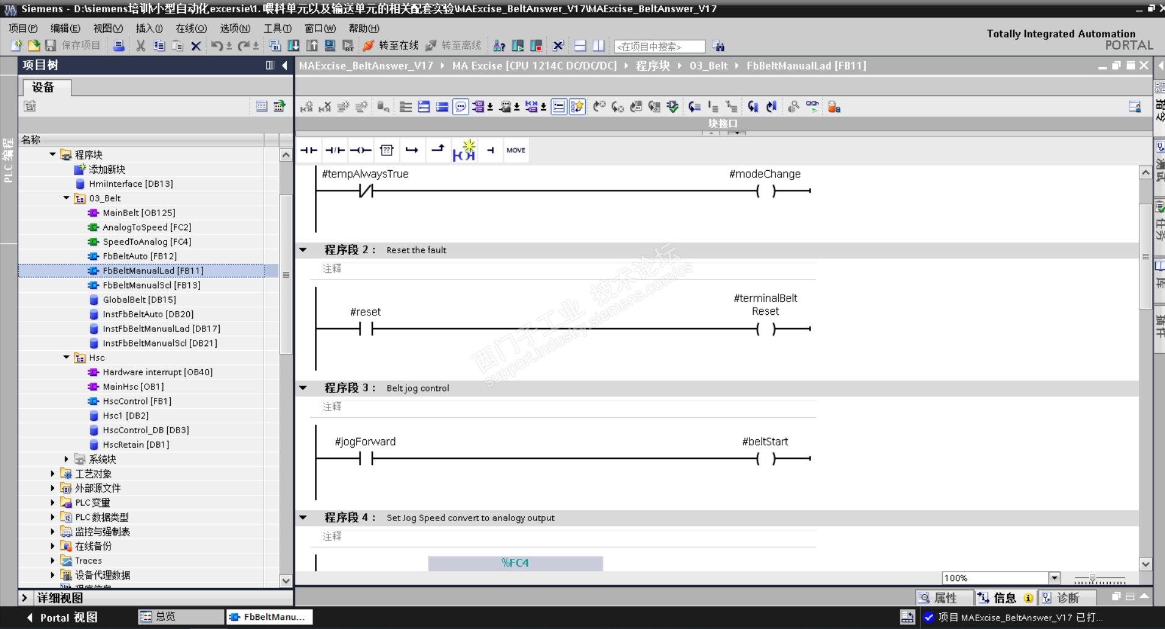Screen dimensions: 1165x629
Task: Compile the project using the compile icon
Action: 275,46
